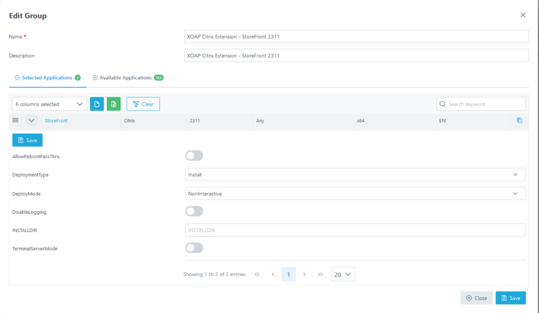Viewport: 539px width, 313px height.
Task: Click the INSTALLDIR input field
Action: pyautogui.click(x=355, y=230)
